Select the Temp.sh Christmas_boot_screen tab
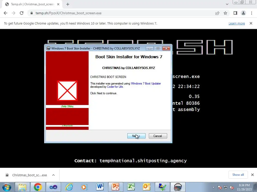The width and height of the screenshot is (257, 192). (x=32, y=4)
